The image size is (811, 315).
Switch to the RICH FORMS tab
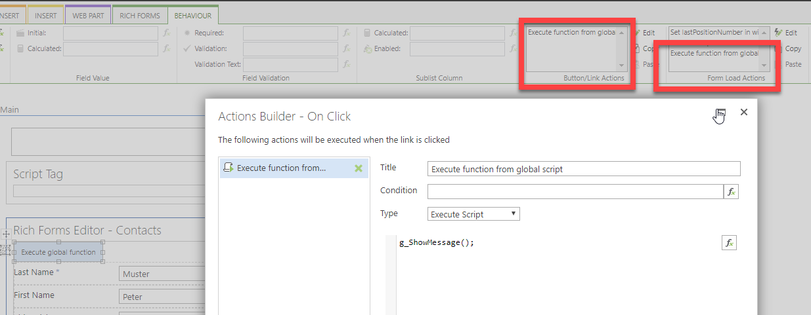pos(140,16)
